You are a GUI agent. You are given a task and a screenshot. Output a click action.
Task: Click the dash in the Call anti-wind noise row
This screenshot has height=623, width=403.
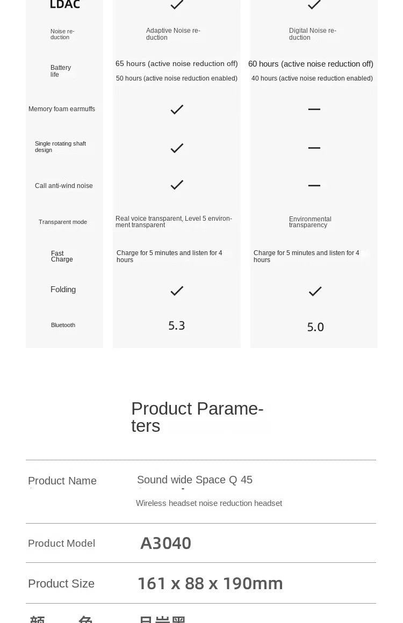click(x=314, y=185)
